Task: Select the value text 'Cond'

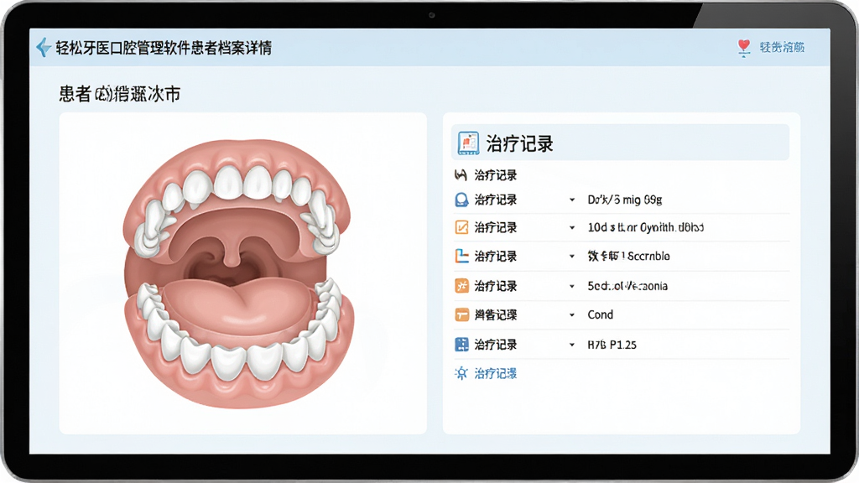Action: (601, 315)
